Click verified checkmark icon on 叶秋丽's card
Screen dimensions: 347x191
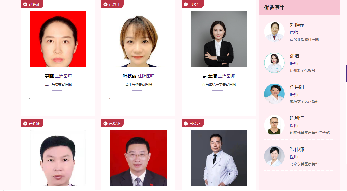click(105, 4)
